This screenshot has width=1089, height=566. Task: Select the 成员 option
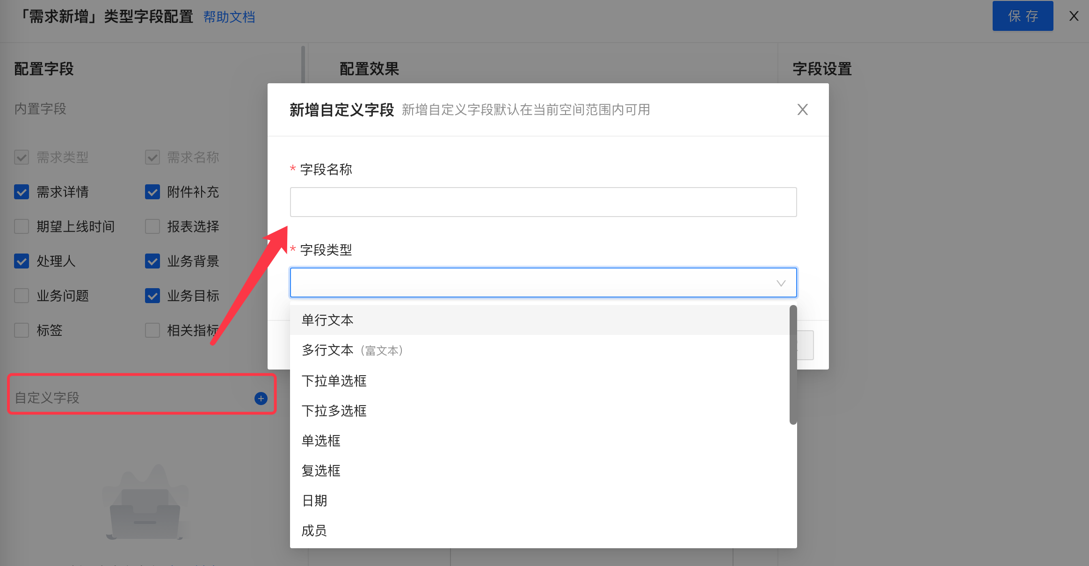coord(314,530)
